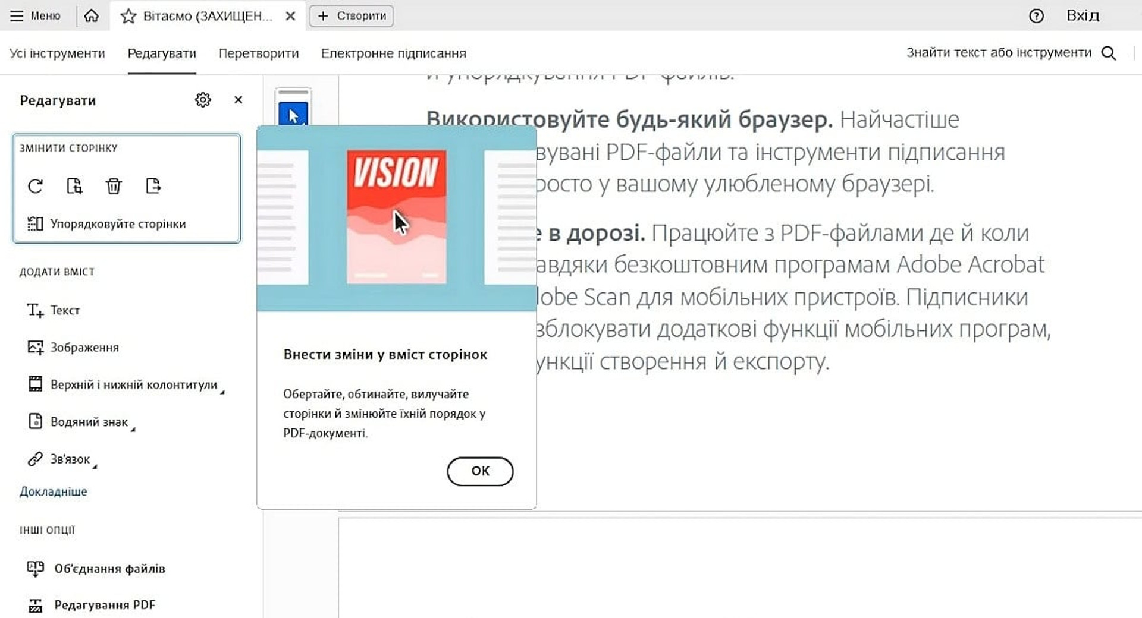Viewport: 1142px width, 618px height.
Task: Click the extract page icon
Action: coord(74,186)
